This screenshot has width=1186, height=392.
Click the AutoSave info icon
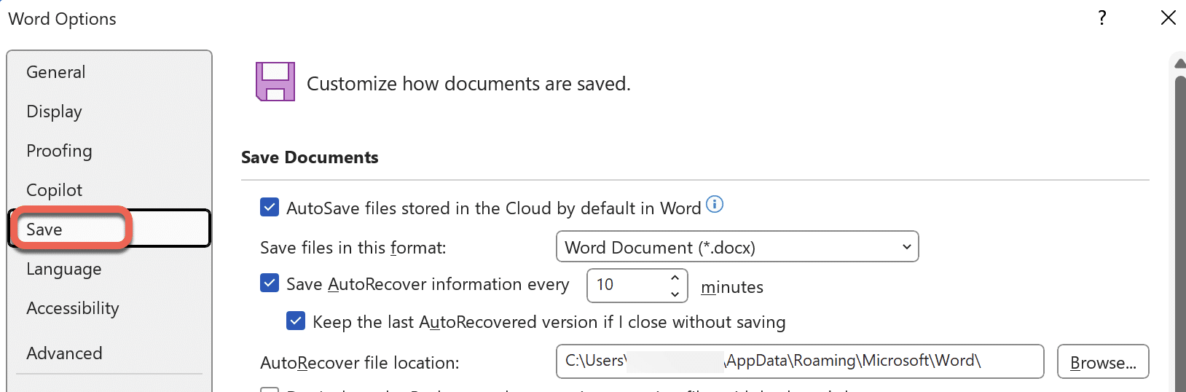coord(715,205)
